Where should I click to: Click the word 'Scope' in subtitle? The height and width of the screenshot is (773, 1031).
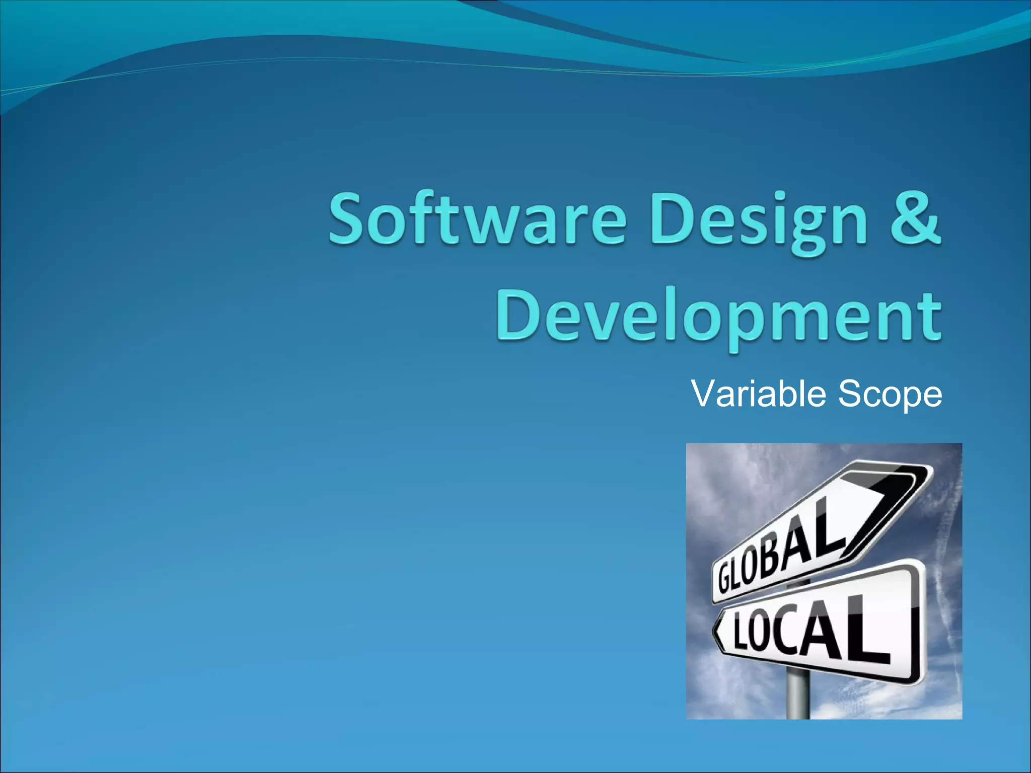[x=890, y=395]
